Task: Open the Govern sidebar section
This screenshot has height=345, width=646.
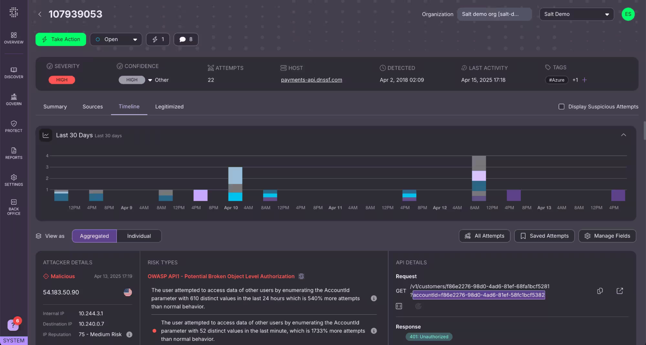Action: pos(14,99)
